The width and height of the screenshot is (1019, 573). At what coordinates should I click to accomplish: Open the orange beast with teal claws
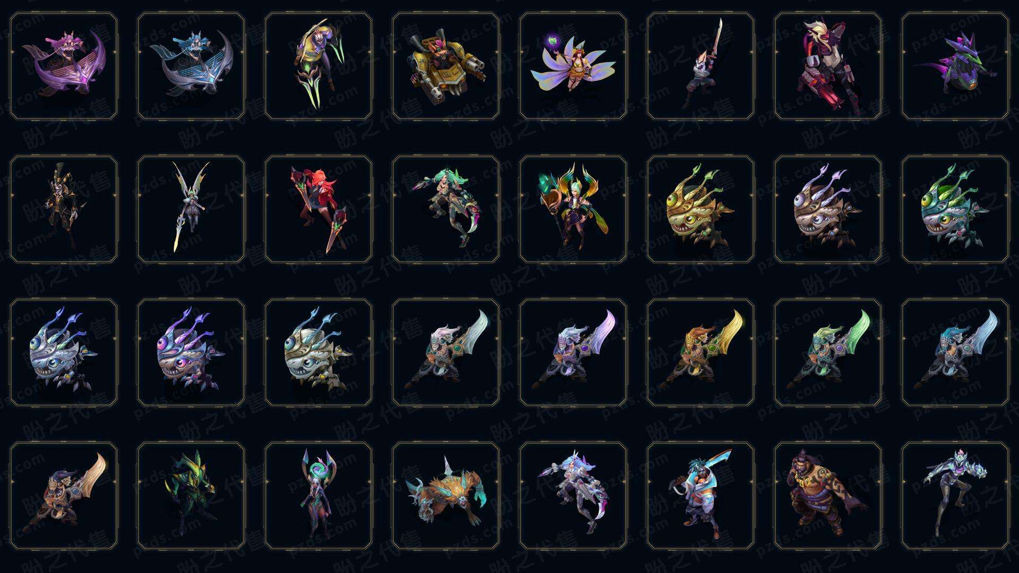446,496
